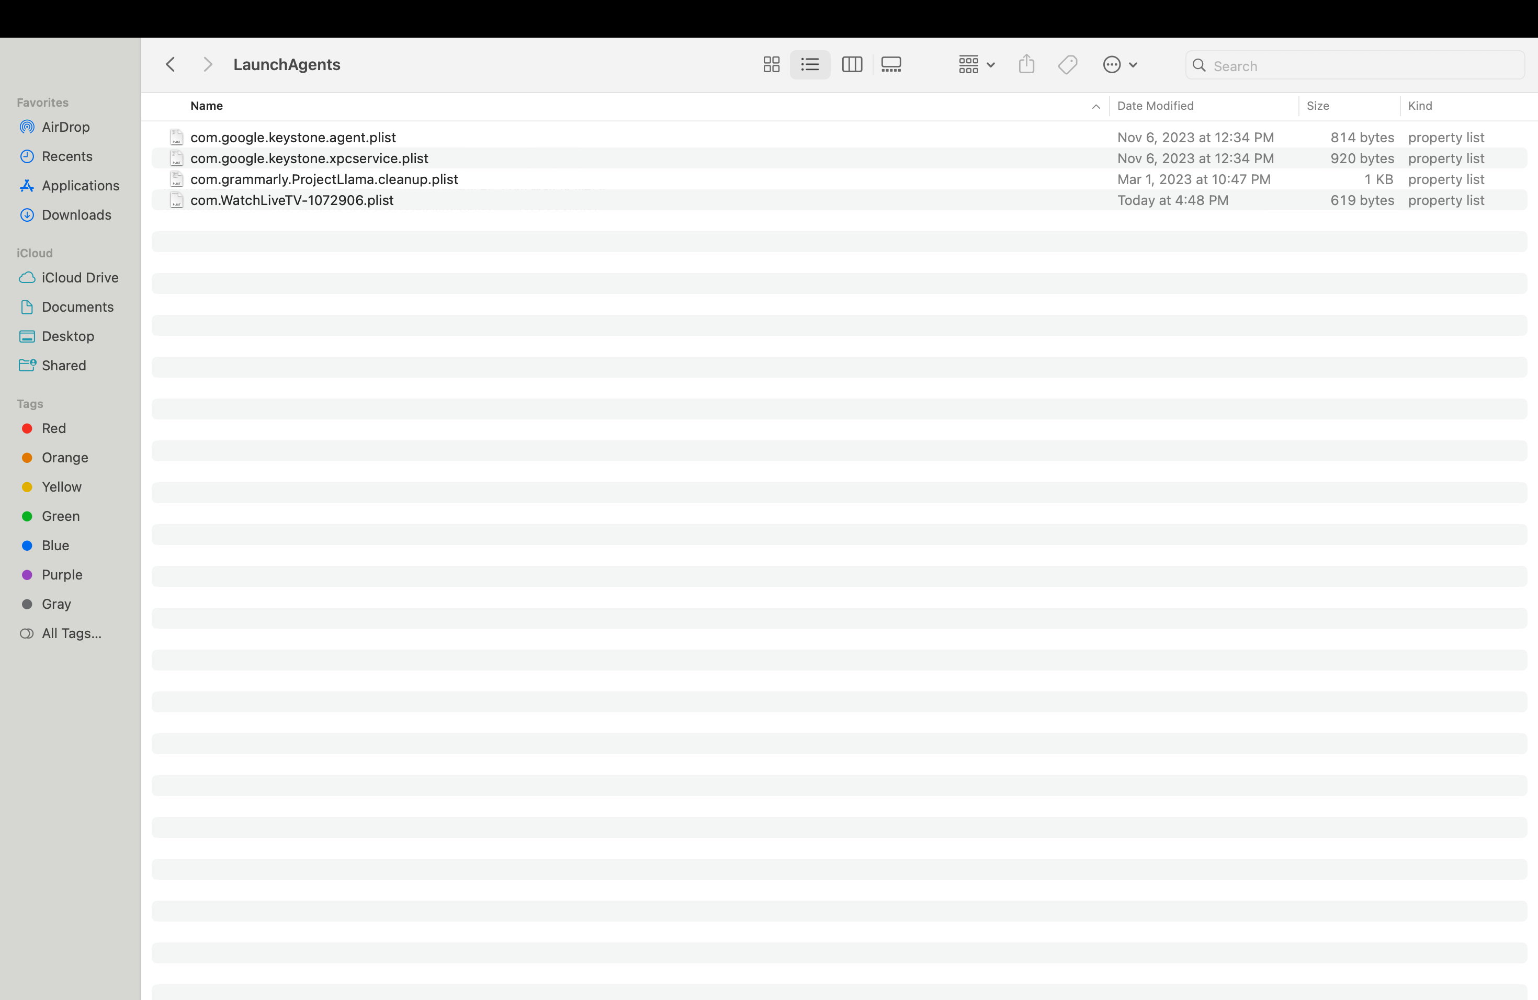This screenshot has width=1538, height=1000.
Task: Select com.WatchLiveTV-1072906.plist file
Action: coord(291,200)
